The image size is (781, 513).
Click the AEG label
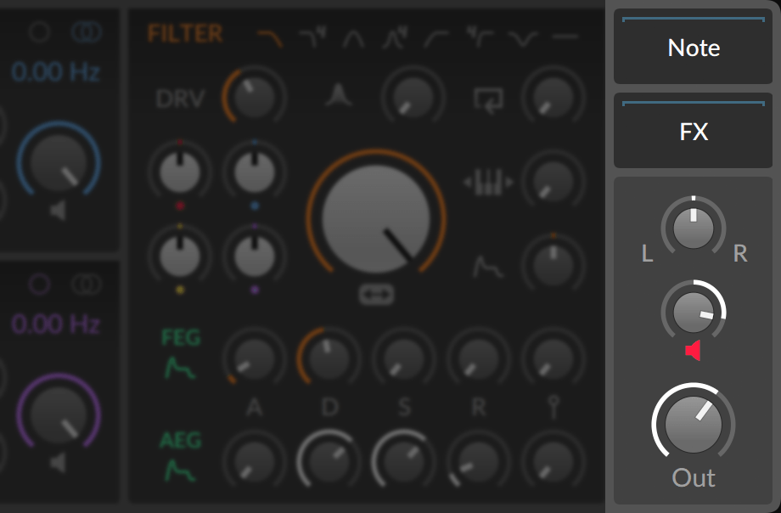click(x=180, y=441)
